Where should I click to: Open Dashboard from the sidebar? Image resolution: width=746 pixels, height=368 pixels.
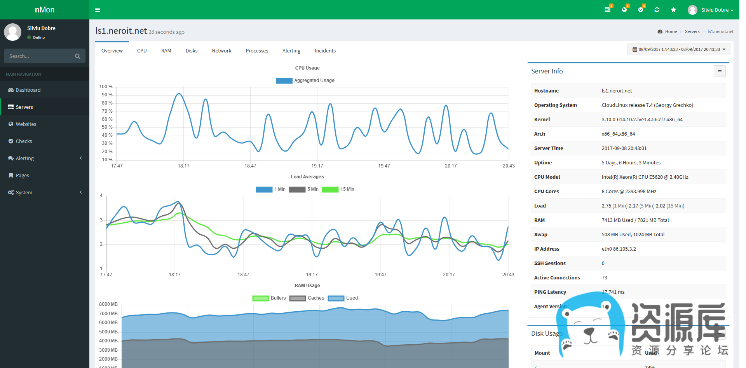point(28,90)
